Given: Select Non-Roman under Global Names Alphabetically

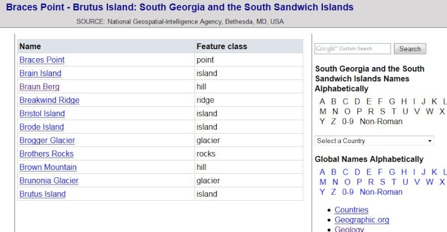Looking at the screenshot, I should (x=381, y=192).
